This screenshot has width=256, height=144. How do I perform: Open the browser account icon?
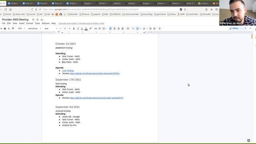pos(206,10)
